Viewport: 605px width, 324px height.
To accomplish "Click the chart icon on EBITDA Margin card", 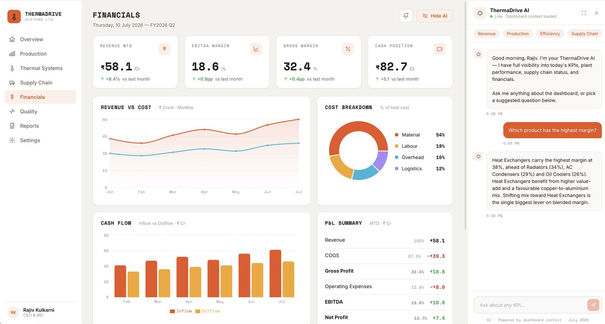I will click(x=256, y=49).
